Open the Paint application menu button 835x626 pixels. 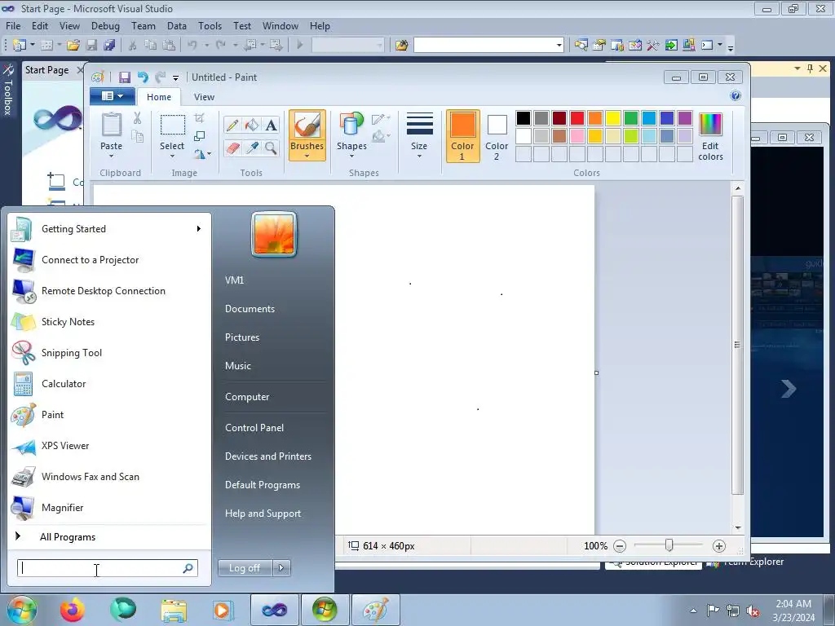pos(112,96)
